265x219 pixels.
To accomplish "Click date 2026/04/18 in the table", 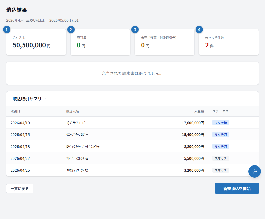I will 20,147.
